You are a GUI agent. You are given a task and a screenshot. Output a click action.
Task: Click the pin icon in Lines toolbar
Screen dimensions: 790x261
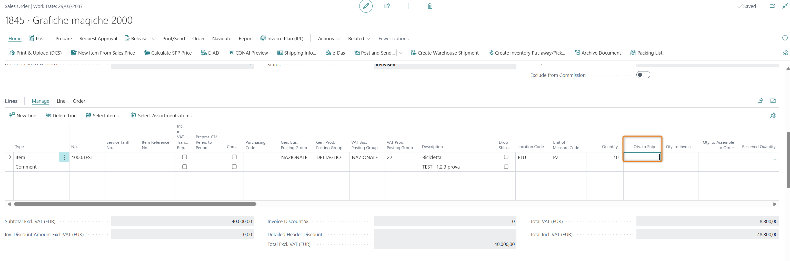(773, 115)
